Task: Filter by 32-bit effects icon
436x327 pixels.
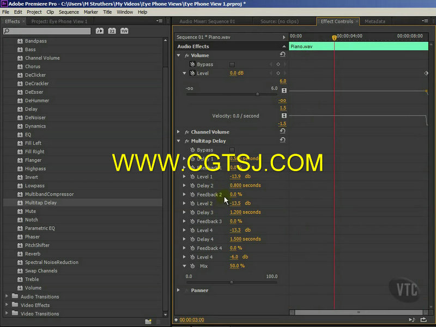Action: (x=112, y=31)
